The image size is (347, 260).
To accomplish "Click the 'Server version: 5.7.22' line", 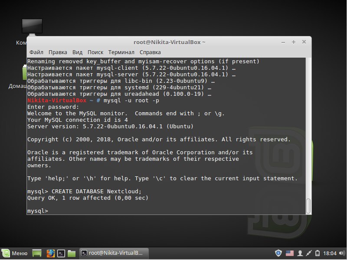I will (110, 127).
